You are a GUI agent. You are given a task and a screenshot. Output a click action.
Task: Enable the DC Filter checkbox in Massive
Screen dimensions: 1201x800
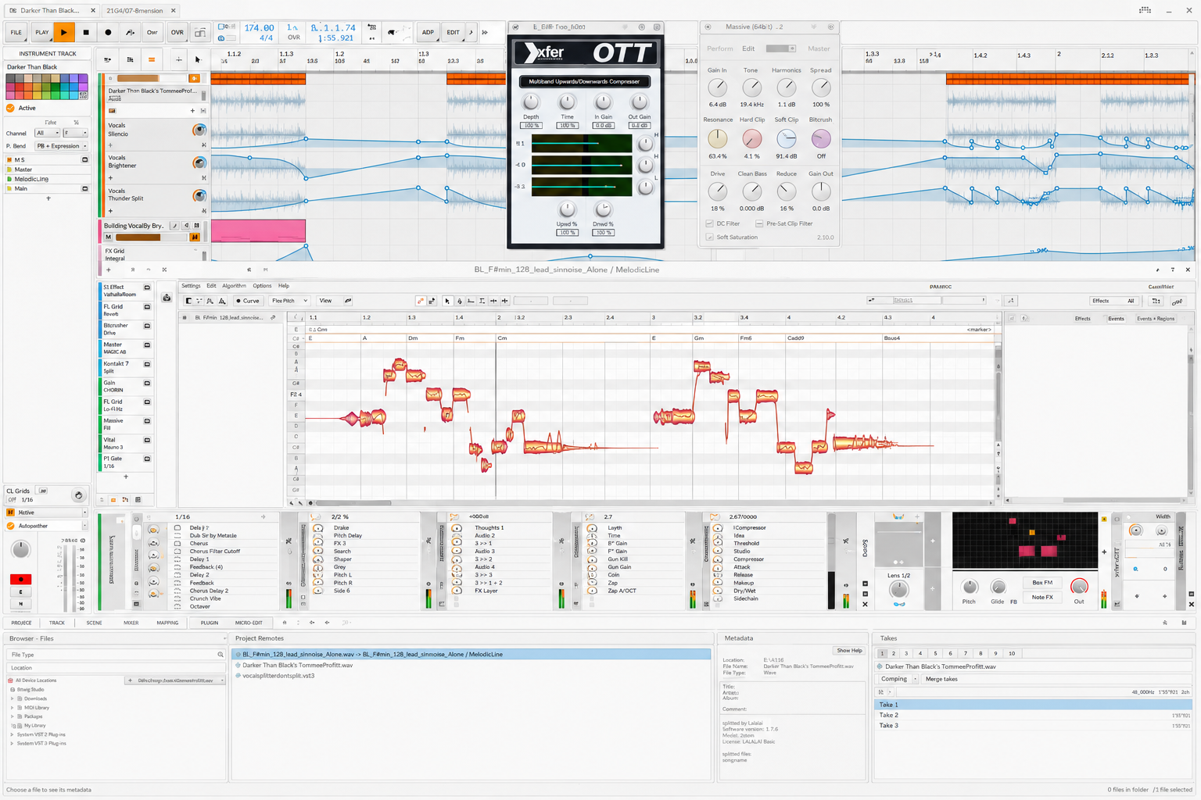coord(710,223)
